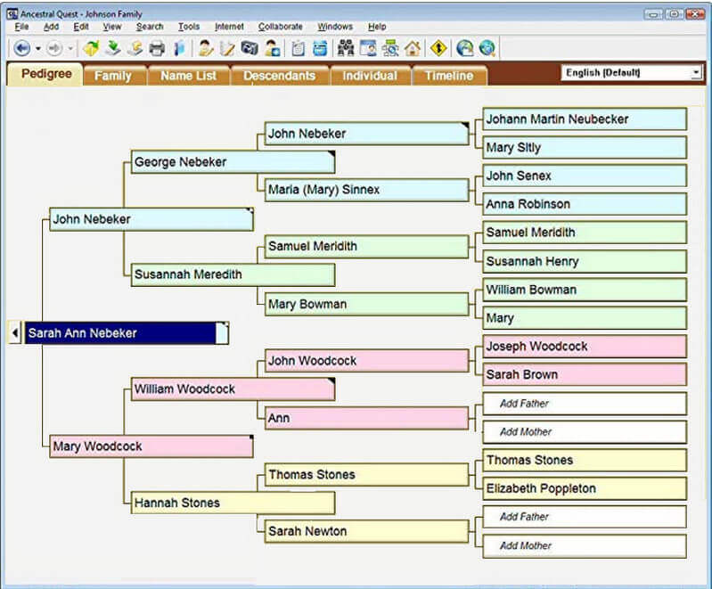Open the Collaborate menu
Viewport: 712px width, 589px height.
click(280, 27)
